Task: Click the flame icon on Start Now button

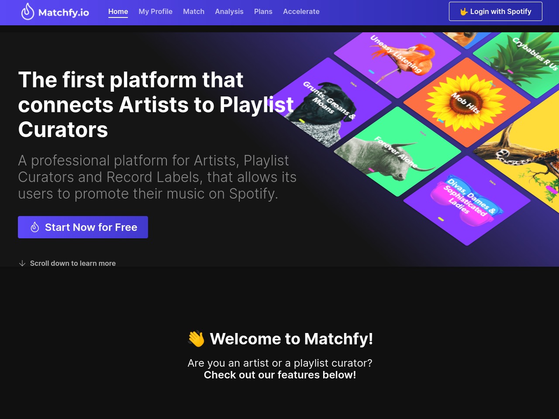Action: point(35,227)
